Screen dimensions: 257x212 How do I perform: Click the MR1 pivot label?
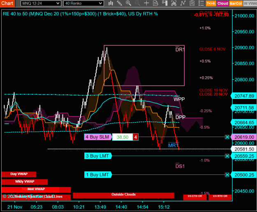point(173,145)
